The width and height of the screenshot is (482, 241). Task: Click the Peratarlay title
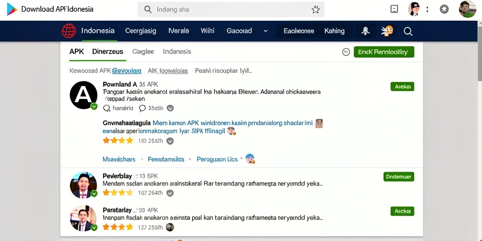pyautogui.click(x=117, y=210)
